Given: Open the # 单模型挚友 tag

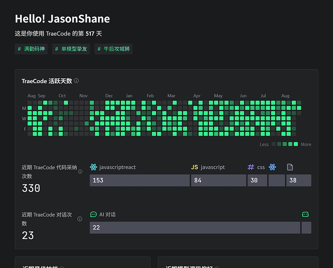Looking at the screenshot, I should pos(71,49).
